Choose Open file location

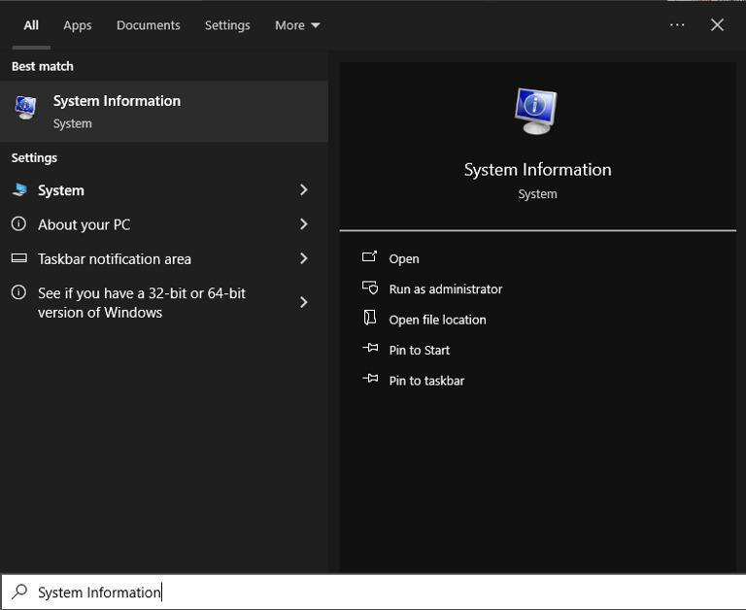(x=438, y=320)
